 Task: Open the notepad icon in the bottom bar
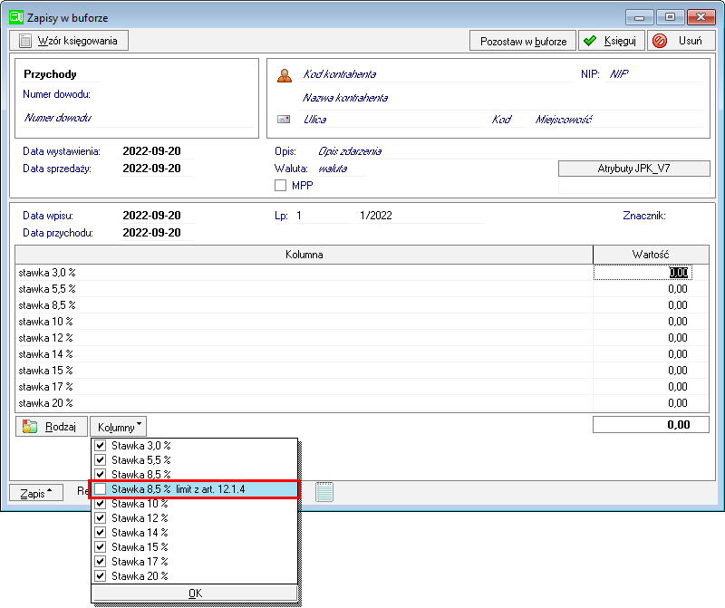pos(324,491)
